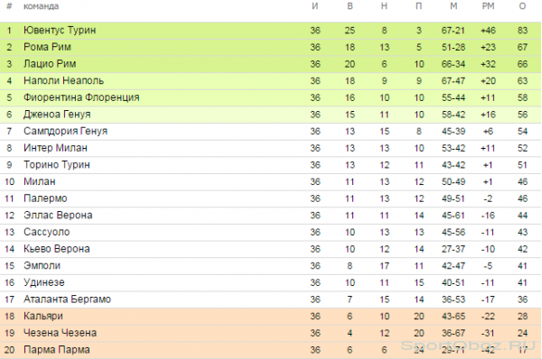
Task: Click the команда column header
Action: point(42,6)
